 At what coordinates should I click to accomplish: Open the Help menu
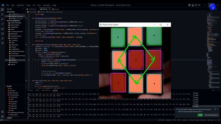coord(54,5)
